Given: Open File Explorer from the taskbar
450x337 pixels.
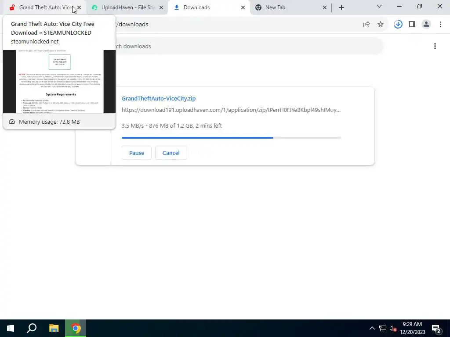Looking at the screenshot, I should [54, 328].
